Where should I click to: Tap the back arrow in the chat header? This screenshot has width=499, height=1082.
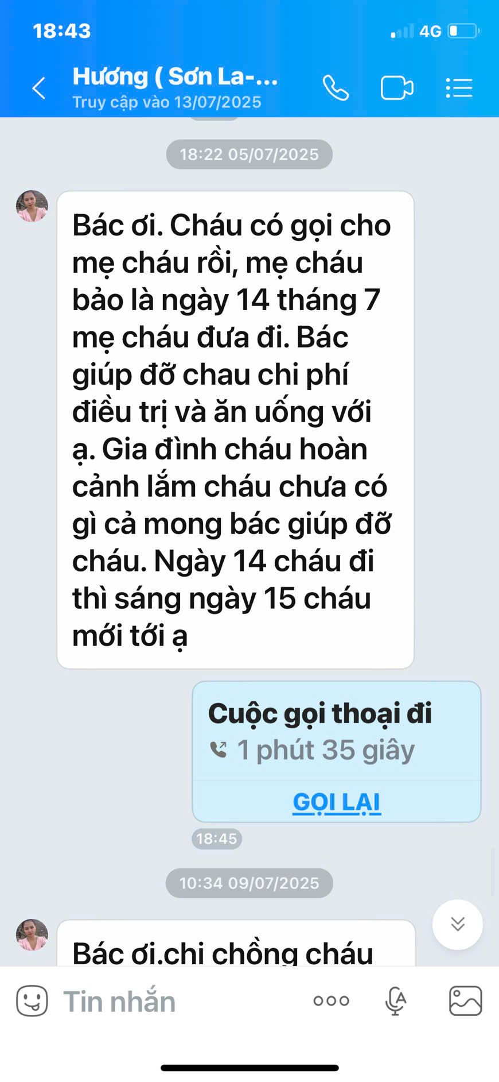point(38,88)
